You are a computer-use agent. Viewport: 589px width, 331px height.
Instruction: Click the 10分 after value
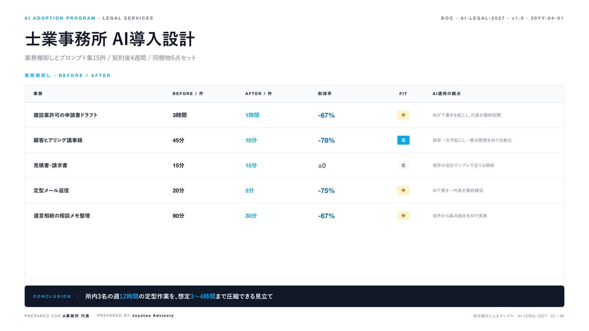tap(251, 140)
